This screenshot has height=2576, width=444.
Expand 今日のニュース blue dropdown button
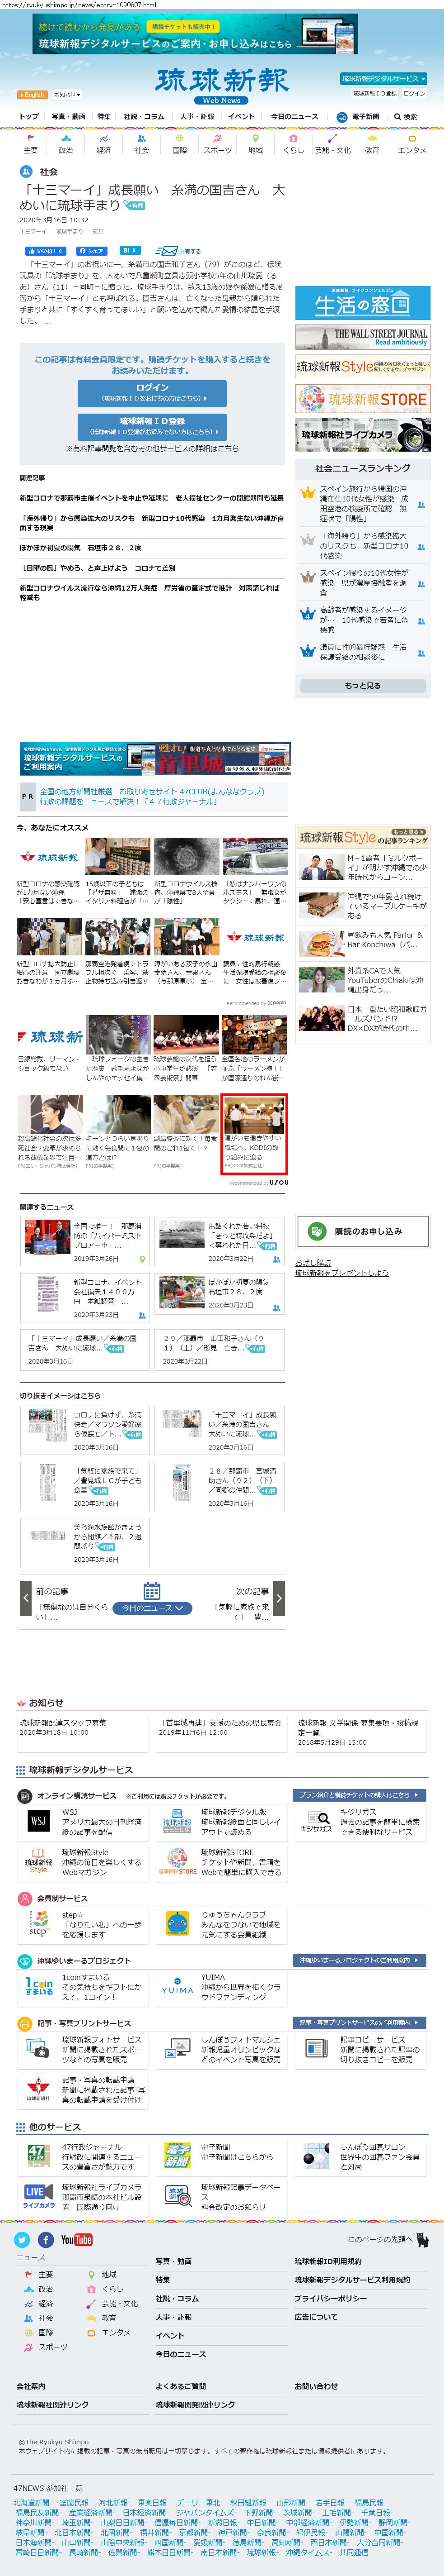pos(152,1608)
